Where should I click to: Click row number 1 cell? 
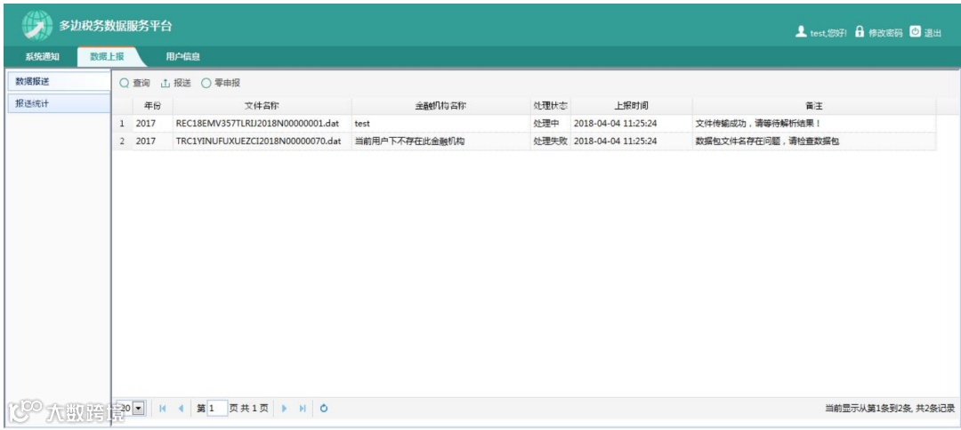click(x=121, y=123)
